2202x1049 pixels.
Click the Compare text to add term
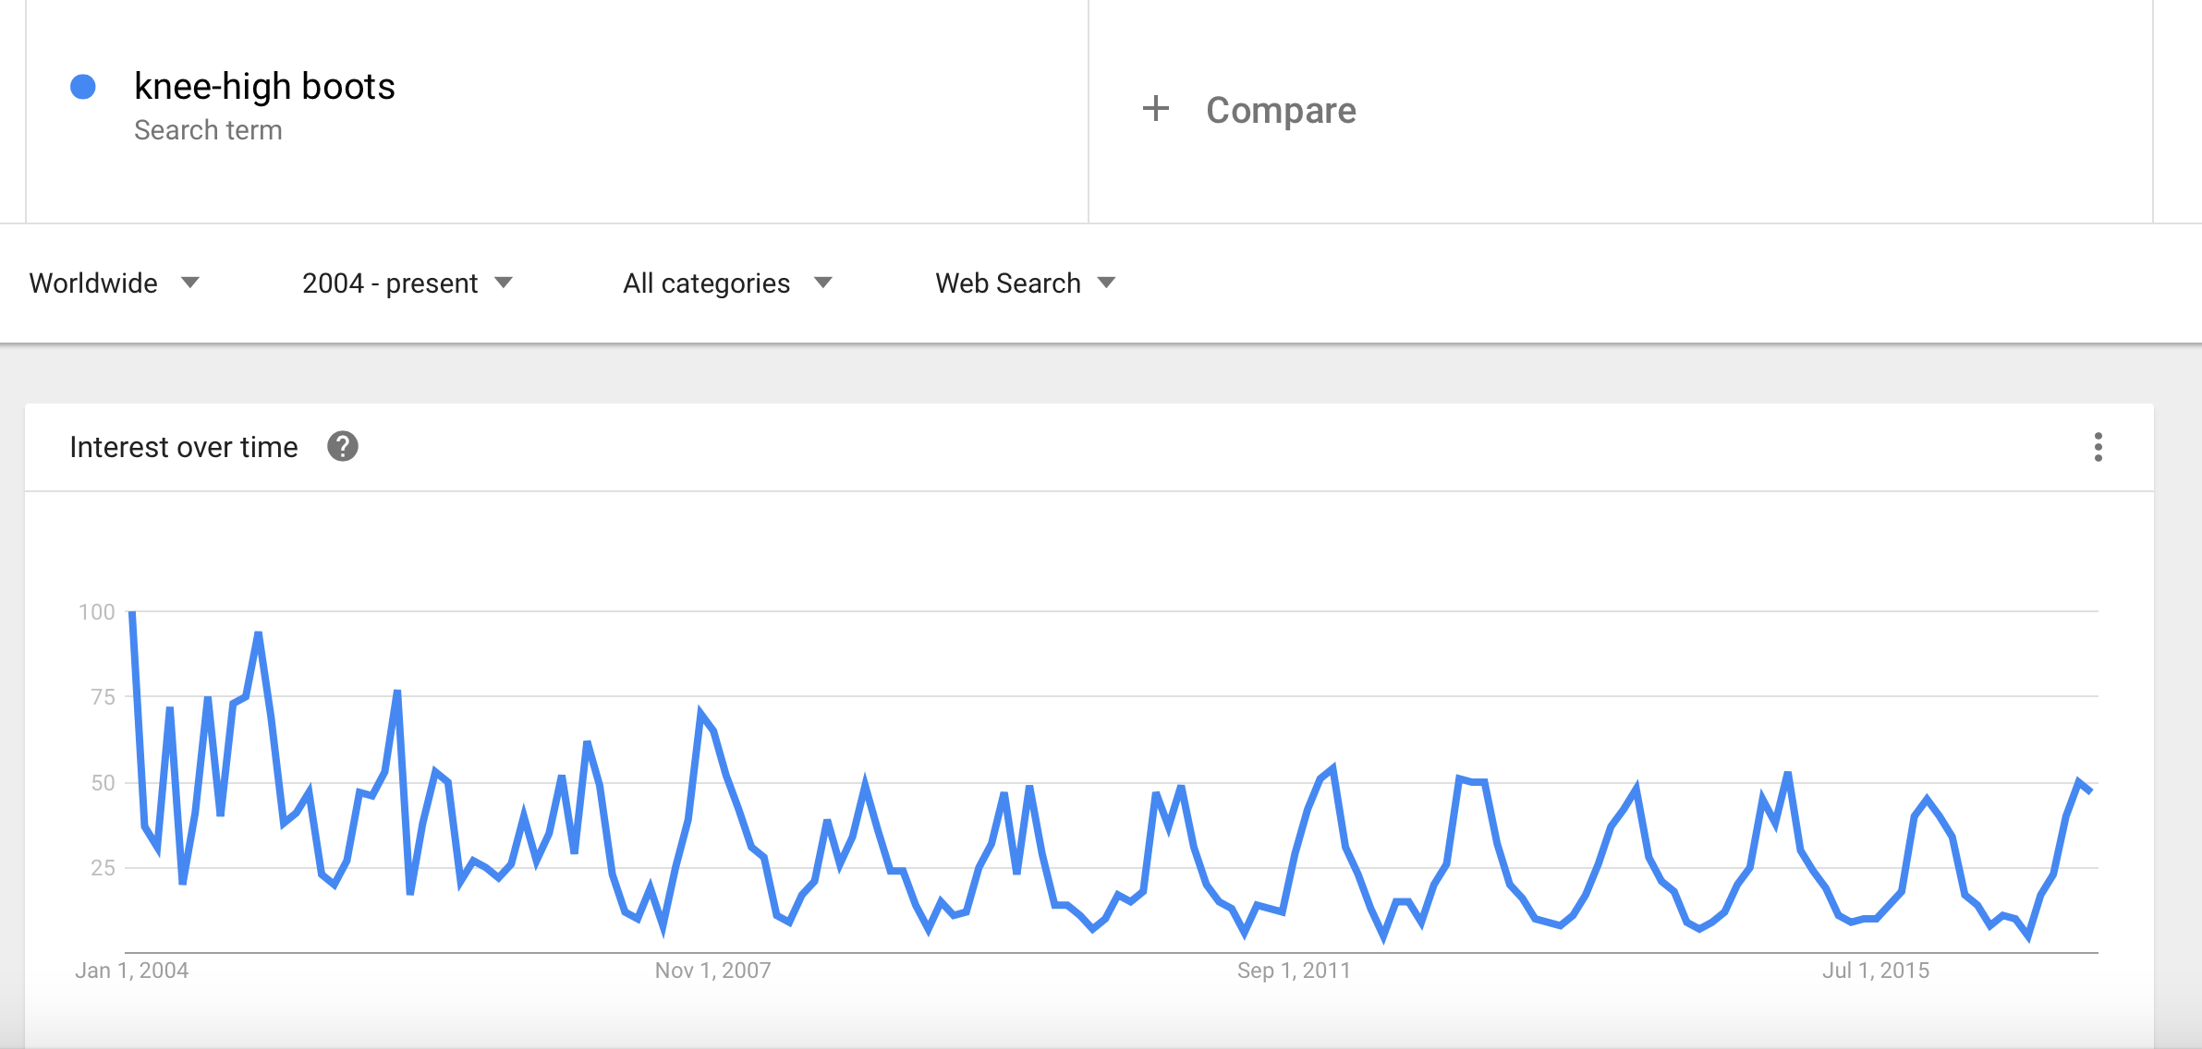(1281, 110)
